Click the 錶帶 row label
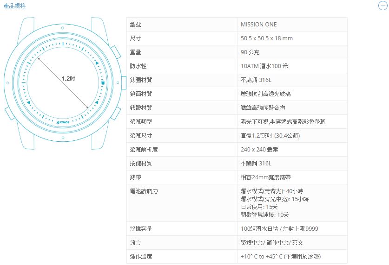This screenshot has height=265, width=389. point(135,177)
